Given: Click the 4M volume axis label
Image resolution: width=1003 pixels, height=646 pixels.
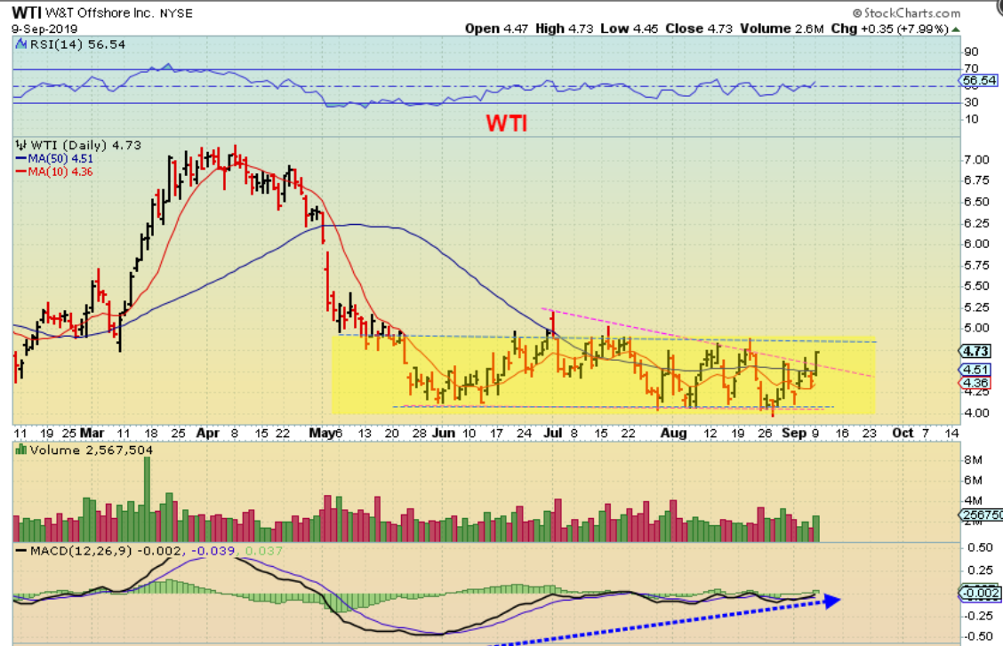Looking at the screenshot, I should click(973, 500).
